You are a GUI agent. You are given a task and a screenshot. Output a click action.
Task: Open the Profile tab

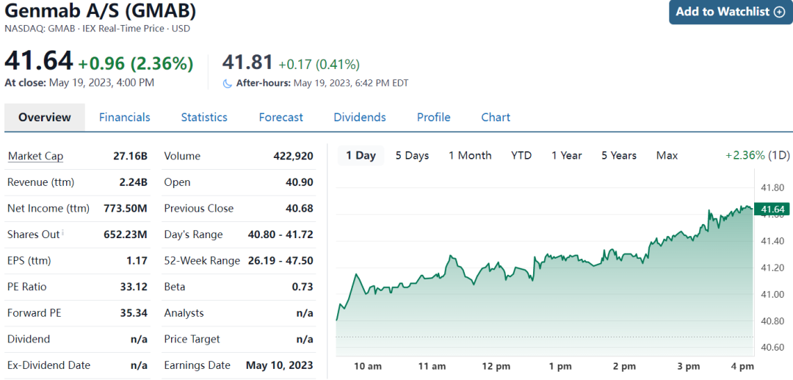point(434,118)
